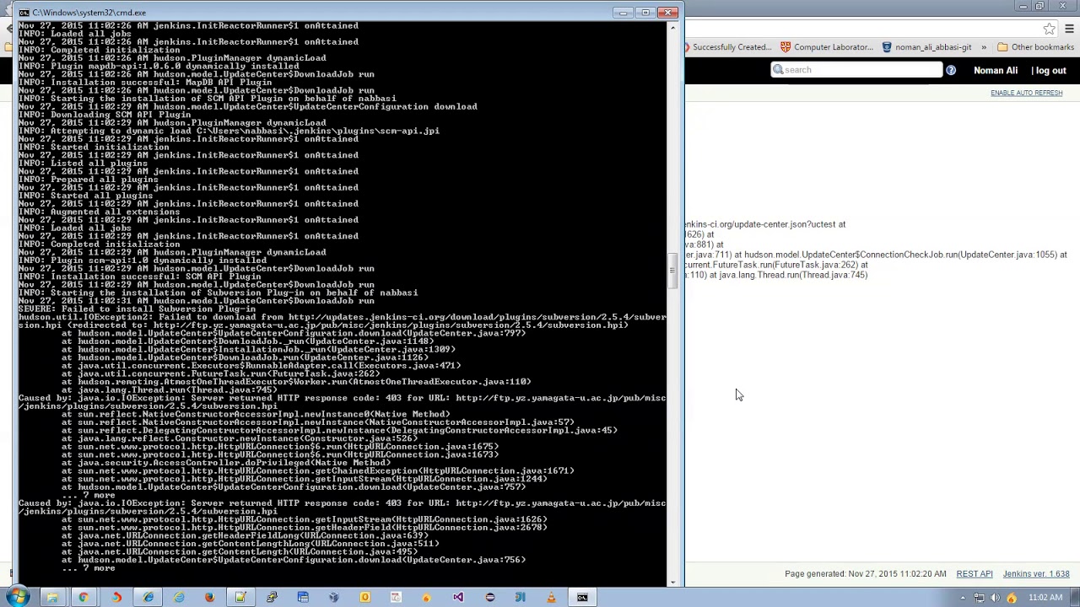Open Chrome from the taskbar

(x=84, y=598)
